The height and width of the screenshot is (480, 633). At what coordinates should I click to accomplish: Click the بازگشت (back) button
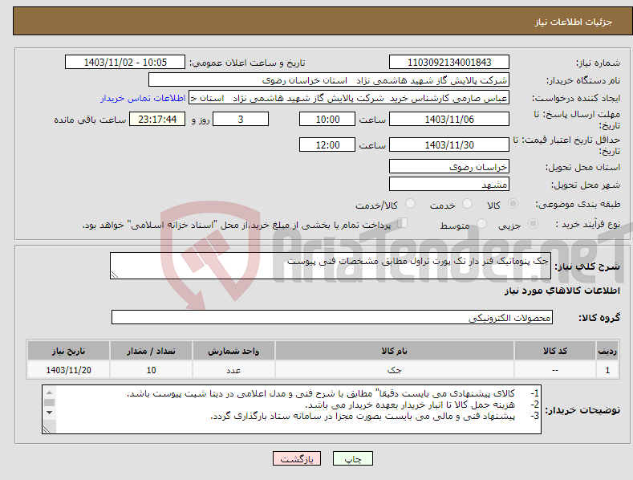click(x=297, y=458)
